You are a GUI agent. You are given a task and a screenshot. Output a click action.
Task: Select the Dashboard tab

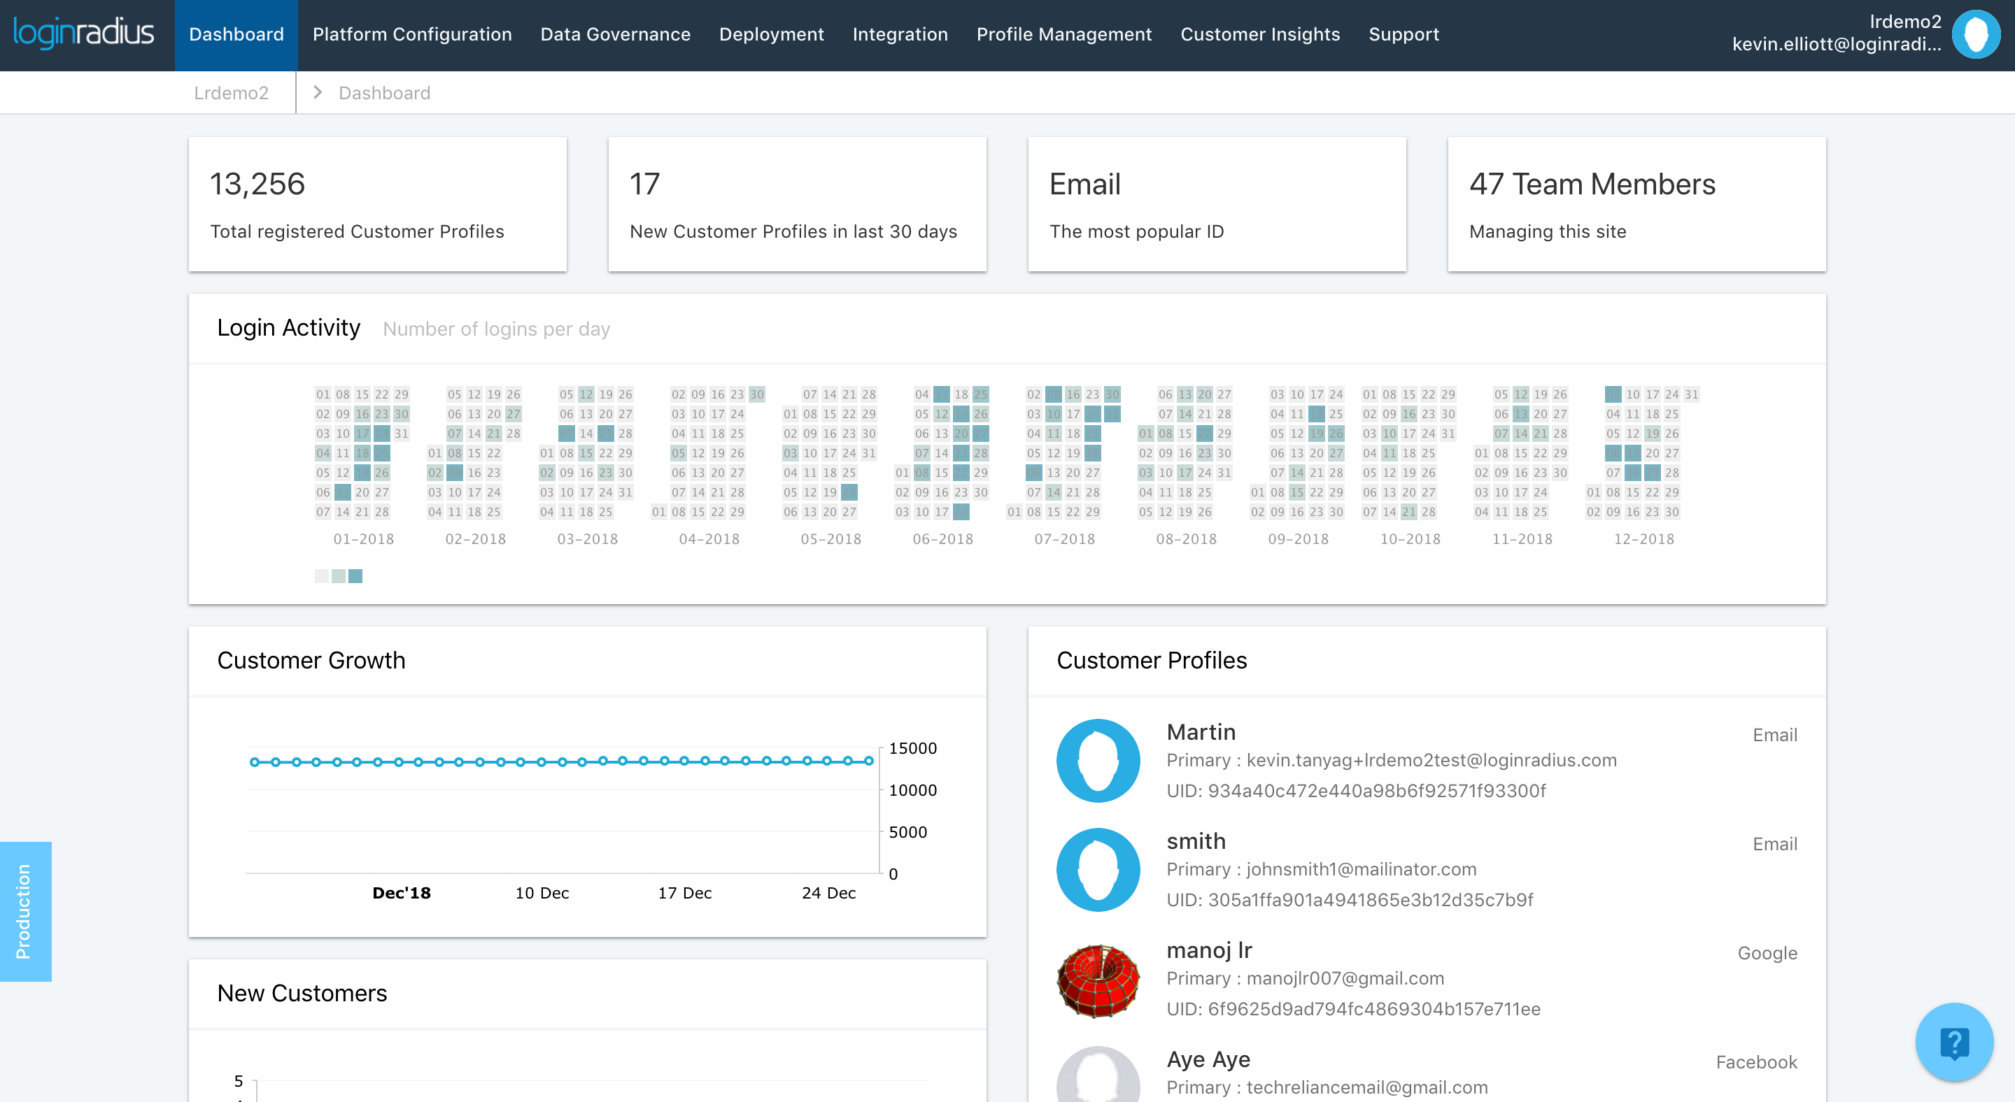coord(236,34)
